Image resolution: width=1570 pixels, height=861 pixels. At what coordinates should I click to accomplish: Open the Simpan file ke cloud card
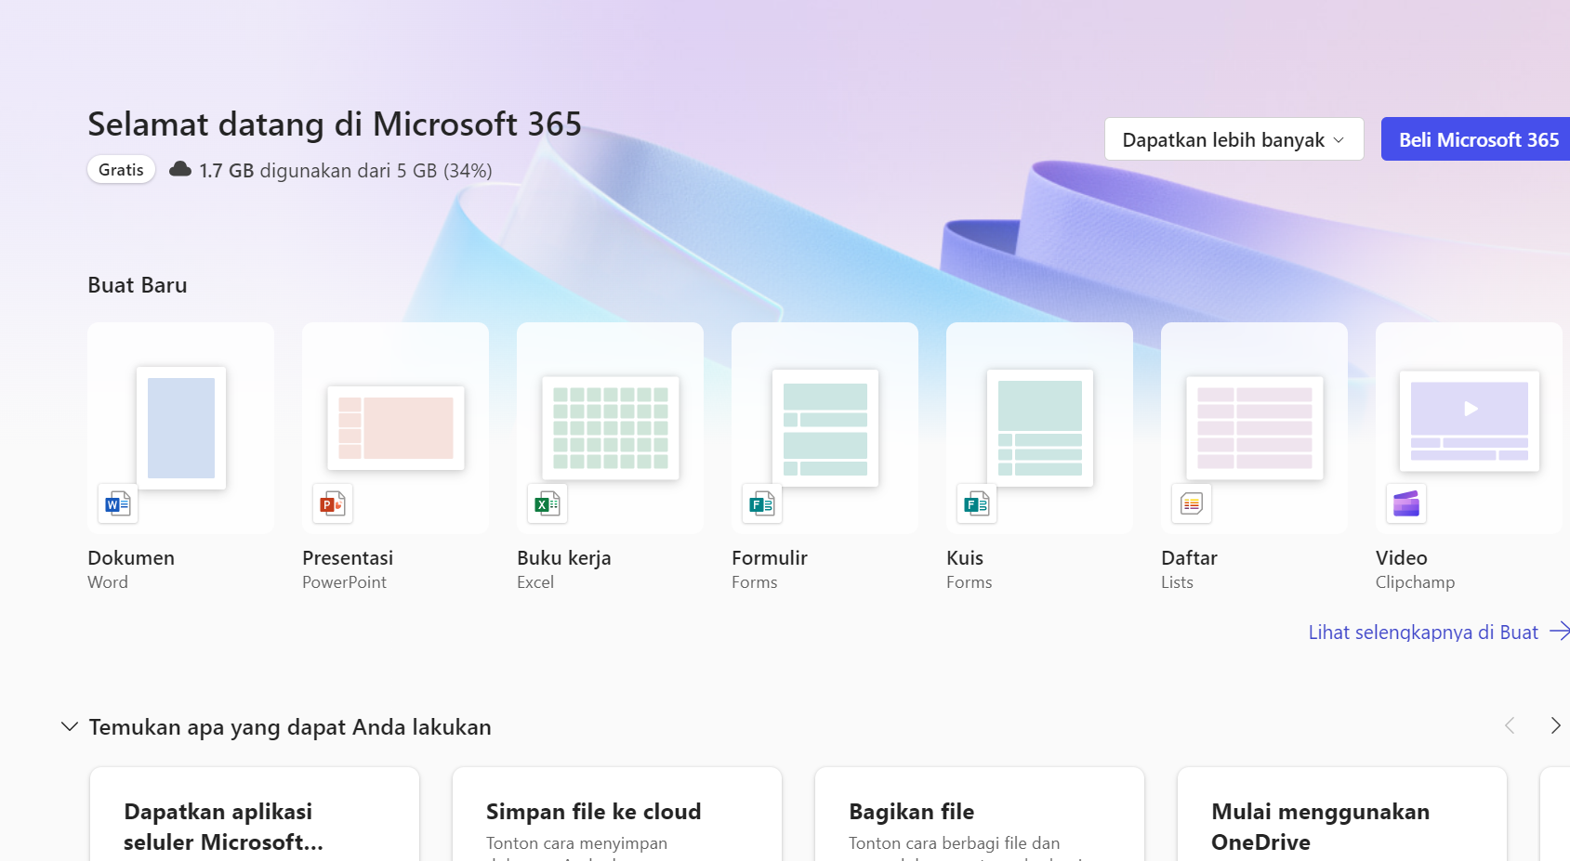coord(617,815)
